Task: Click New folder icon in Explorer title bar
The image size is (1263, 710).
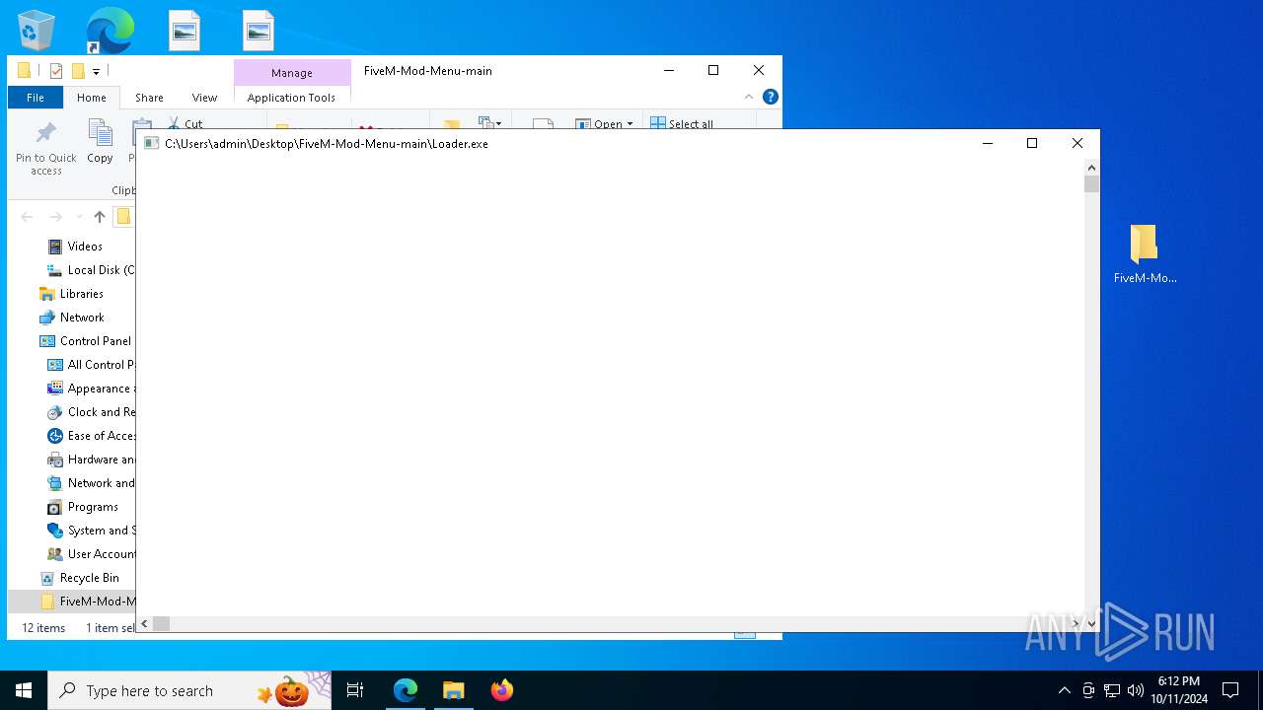Action: (x=78, y=71)
